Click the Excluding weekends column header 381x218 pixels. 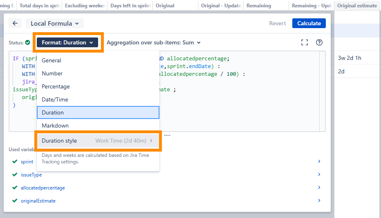tap(85, 6)
